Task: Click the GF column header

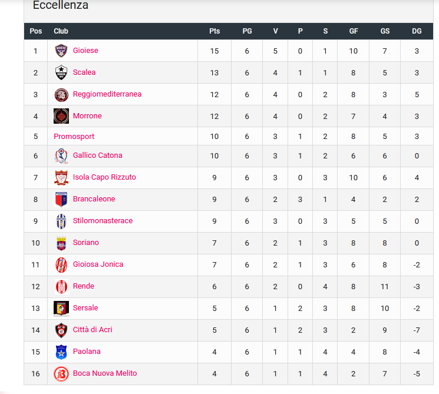Action: (x=354, y=31)
